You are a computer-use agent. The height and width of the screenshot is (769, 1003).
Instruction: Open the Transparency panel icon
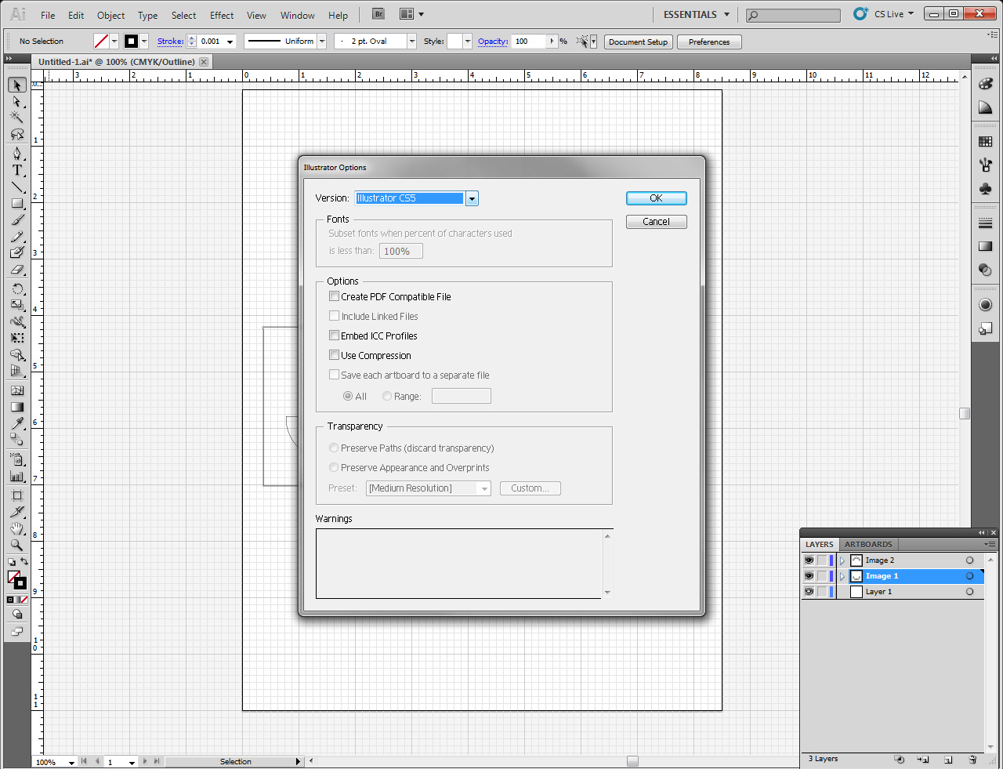tap(986, 270)
